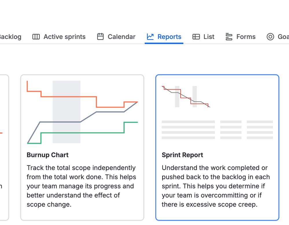Switch to the Forms tab label

246,37
